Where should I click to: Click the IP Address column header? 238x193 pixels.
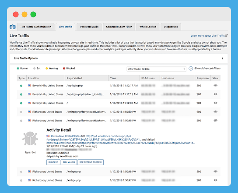click(150, 78)
